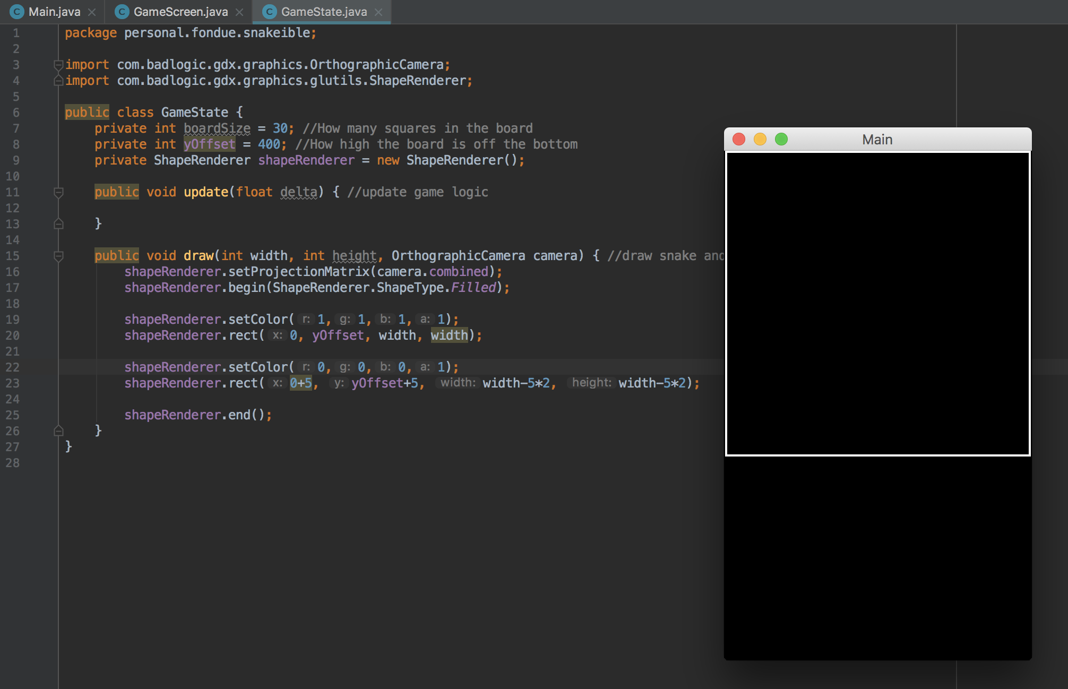
Task: Collapse the update method fold on line 11
Action: click(x=58, y=192)
